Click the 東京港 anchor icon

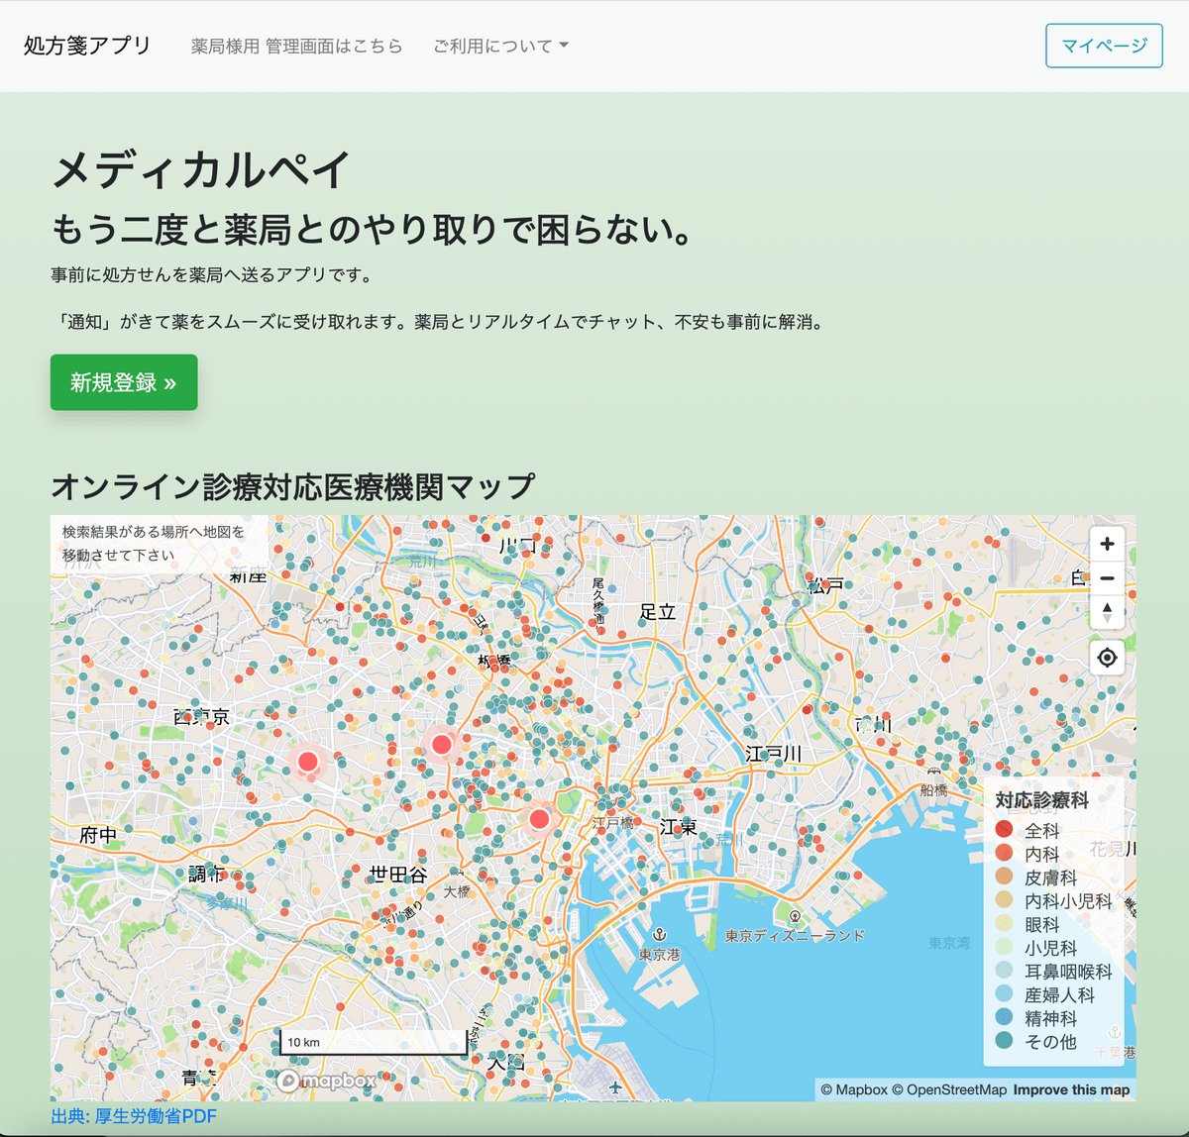coord(659,934)
